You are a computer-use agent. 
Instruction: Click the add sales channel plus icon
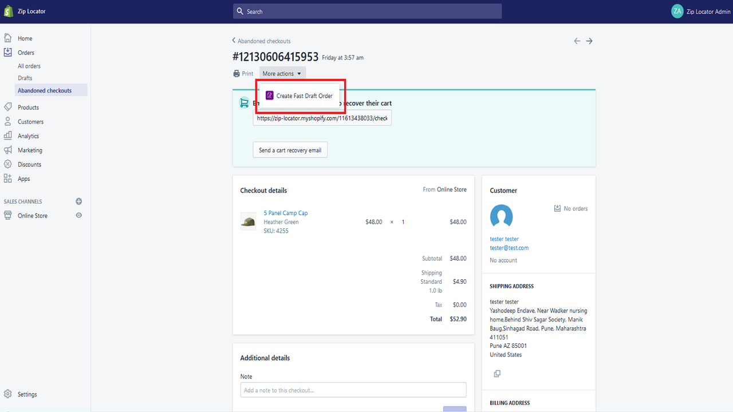point(79,201)
